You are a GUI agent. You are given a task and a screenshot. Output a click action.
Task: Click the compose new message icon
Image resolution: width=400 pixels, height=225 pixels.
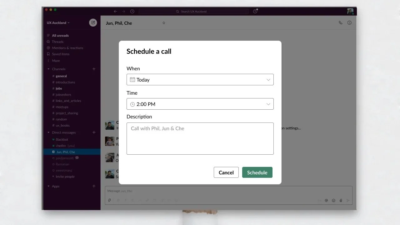click(x=93, y=22)
